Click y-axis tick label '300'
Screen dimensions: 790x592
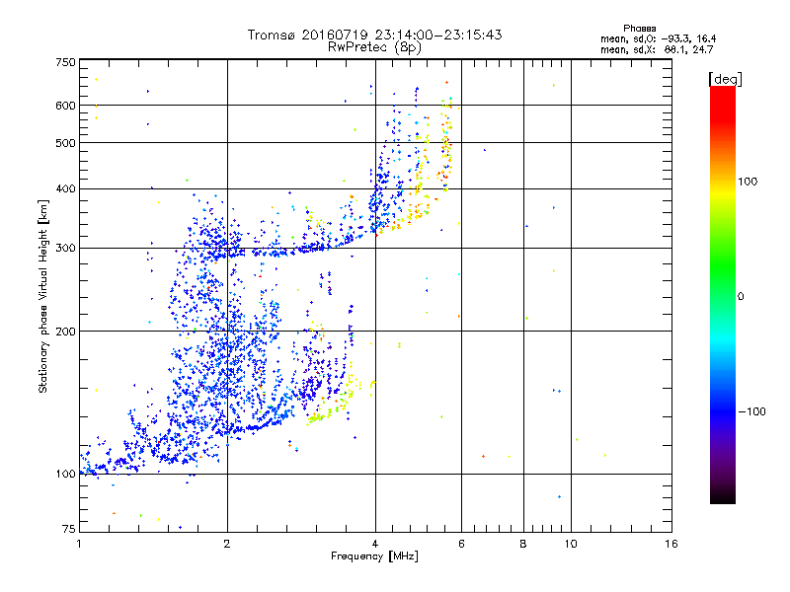point(65,248)
